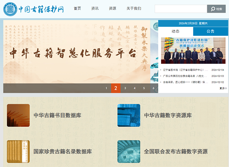Image resolution: width=229 pixels, height=167 pixels.
Task: Select the 动态 tab
Action: [x=175, y=31]
